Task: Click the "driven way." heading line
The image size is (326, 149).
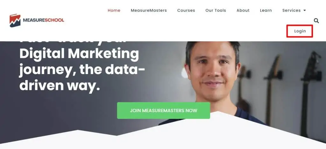Action: pos(60,85)
